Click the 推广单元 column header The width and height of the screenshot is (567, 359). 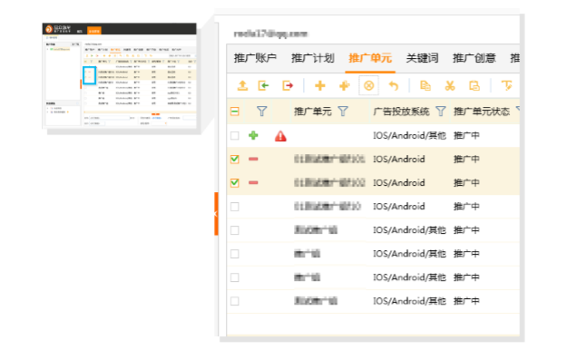point(312,112)
